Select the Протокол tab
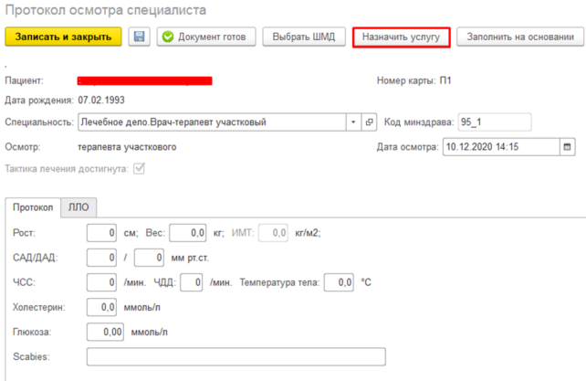 point(33,207)
